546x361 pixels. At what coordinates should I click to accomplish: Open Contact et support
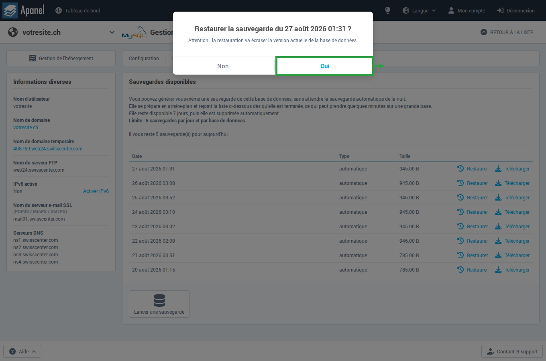512,351
